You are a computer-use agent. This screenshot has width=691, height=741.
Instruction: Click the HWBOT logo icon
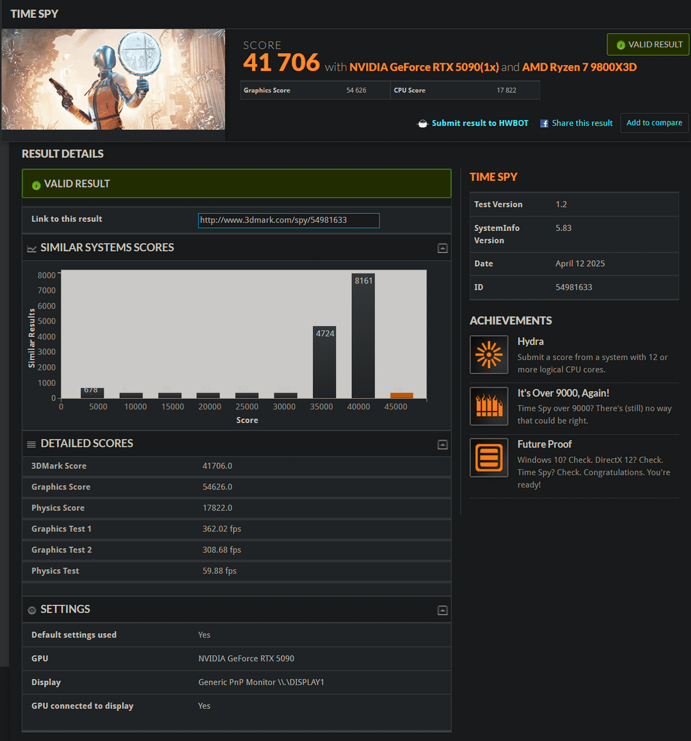[422, 123]
